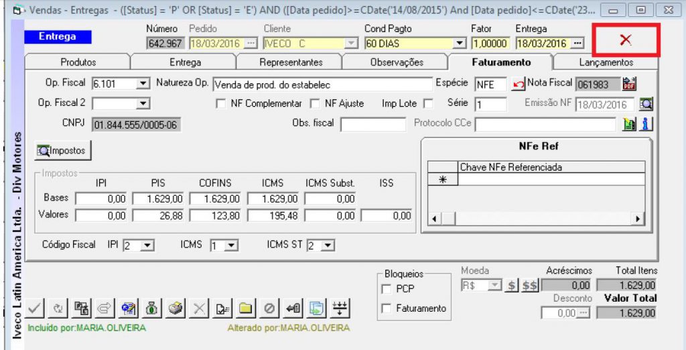The height and width of the screenshot is (350, 686).
Task: Check the PCP bloqueio checkbox
Action: (x=386, y=289)
